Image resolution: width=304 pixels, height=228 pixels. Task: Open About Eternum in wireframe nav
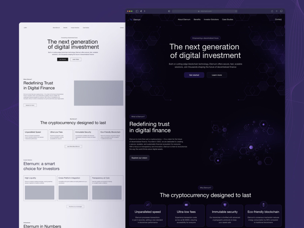[x=56, y=28]
